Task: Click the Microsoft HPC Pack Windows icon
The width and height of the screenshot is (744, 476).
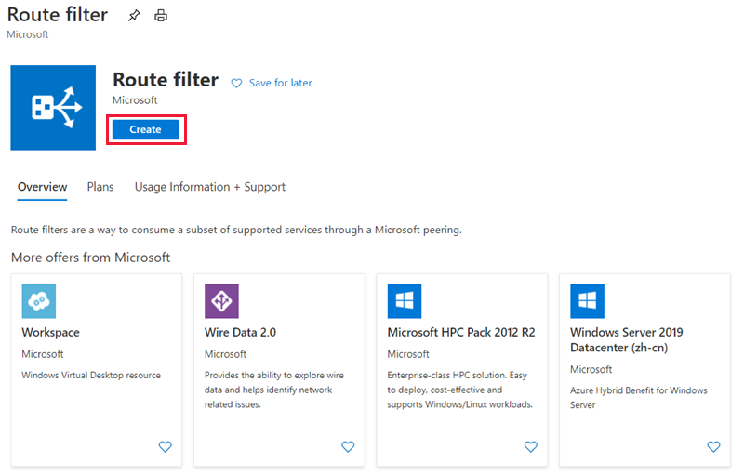Action: 405,301
